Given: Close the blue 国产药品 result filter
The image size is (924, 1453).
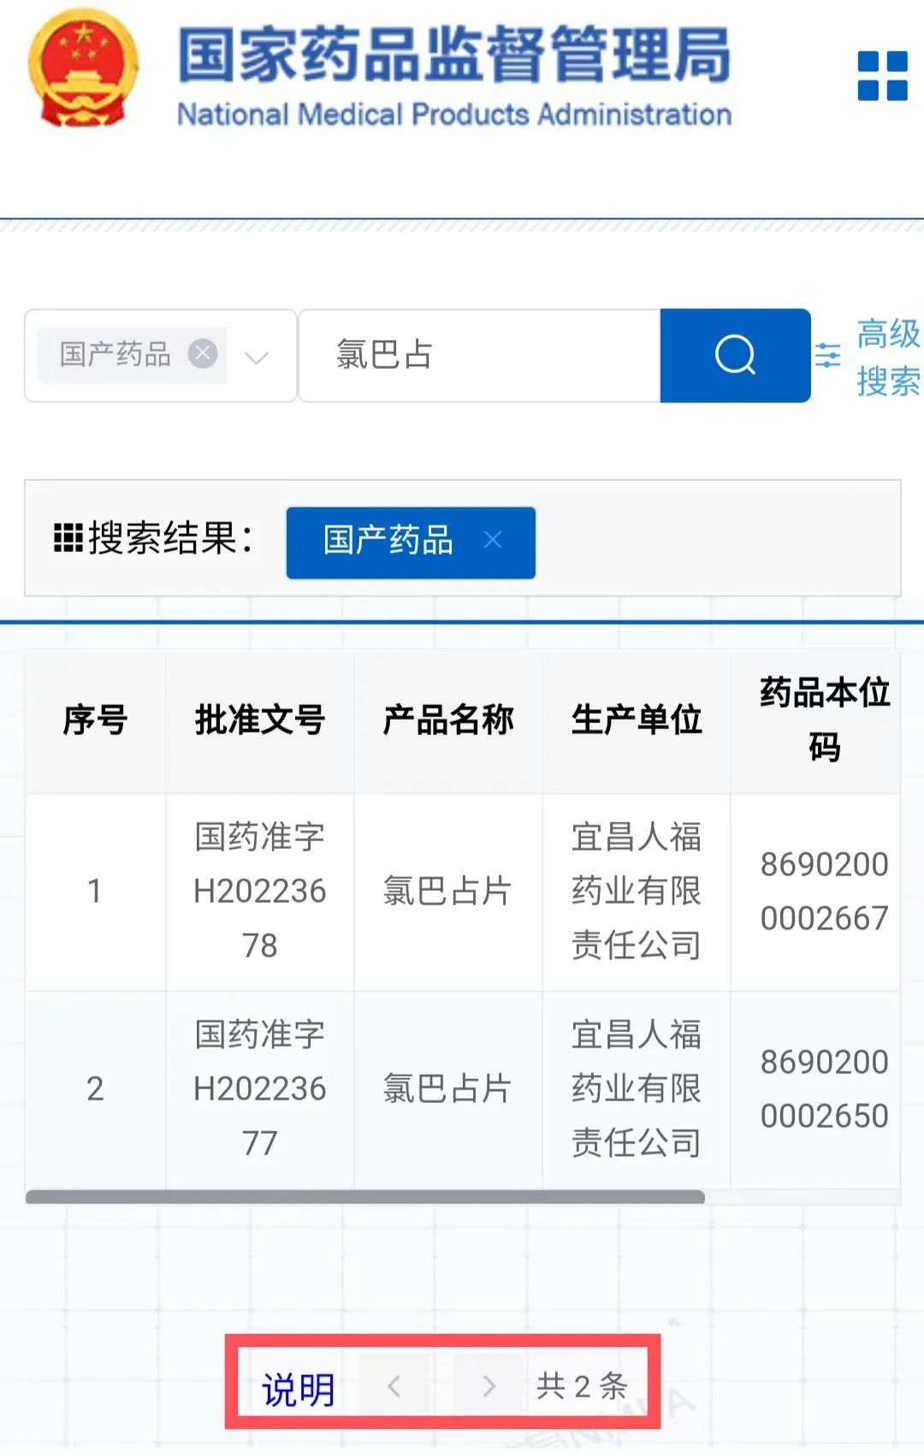Looking at the screenshot, I should coord(493,540).
